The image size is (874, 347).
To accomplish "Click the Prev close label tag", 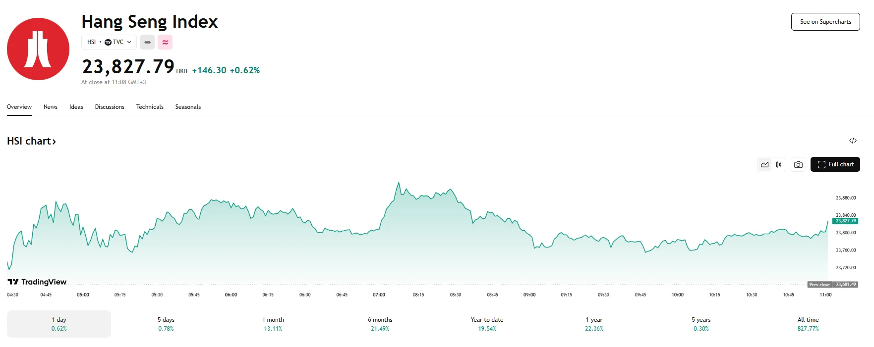I will click(819, 285).
